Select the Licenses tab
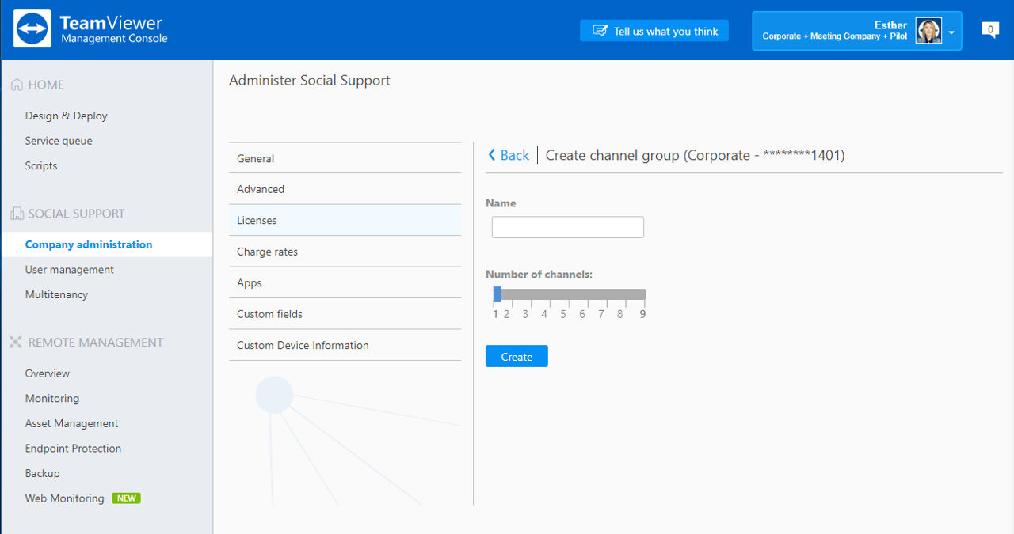 point(345,220)
